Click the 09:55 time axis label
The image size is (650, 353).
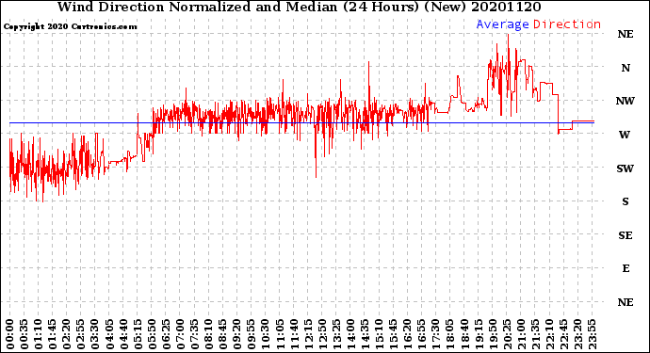(x=252, y=334)
